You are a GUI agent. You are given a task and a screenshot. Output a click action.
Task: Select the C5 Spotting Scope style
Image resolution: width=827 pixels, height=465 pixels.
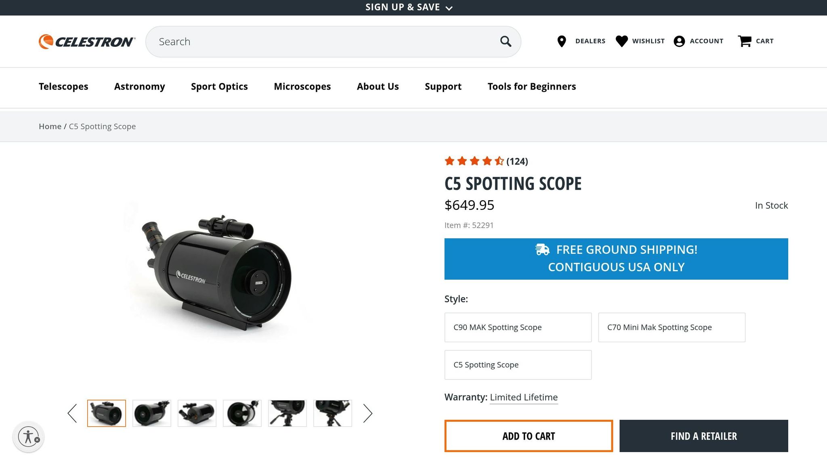518,364
